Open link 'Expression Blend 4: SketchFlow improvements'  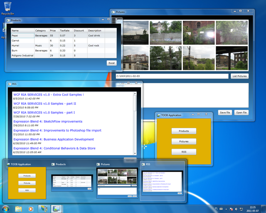48,121
